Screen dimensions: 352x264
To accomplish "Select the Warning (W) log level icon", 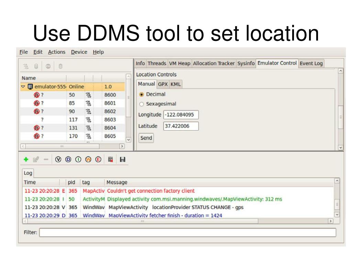I will (88, 159).
